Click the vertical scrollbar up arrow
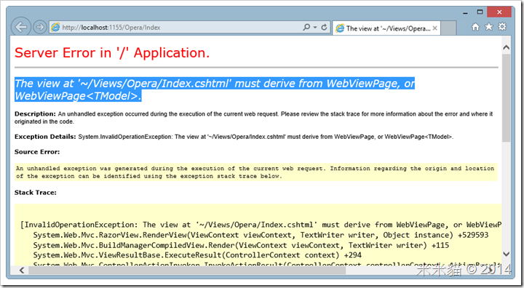Image resolution: width=524 pixels, height=288 pixels. [506, 47]
